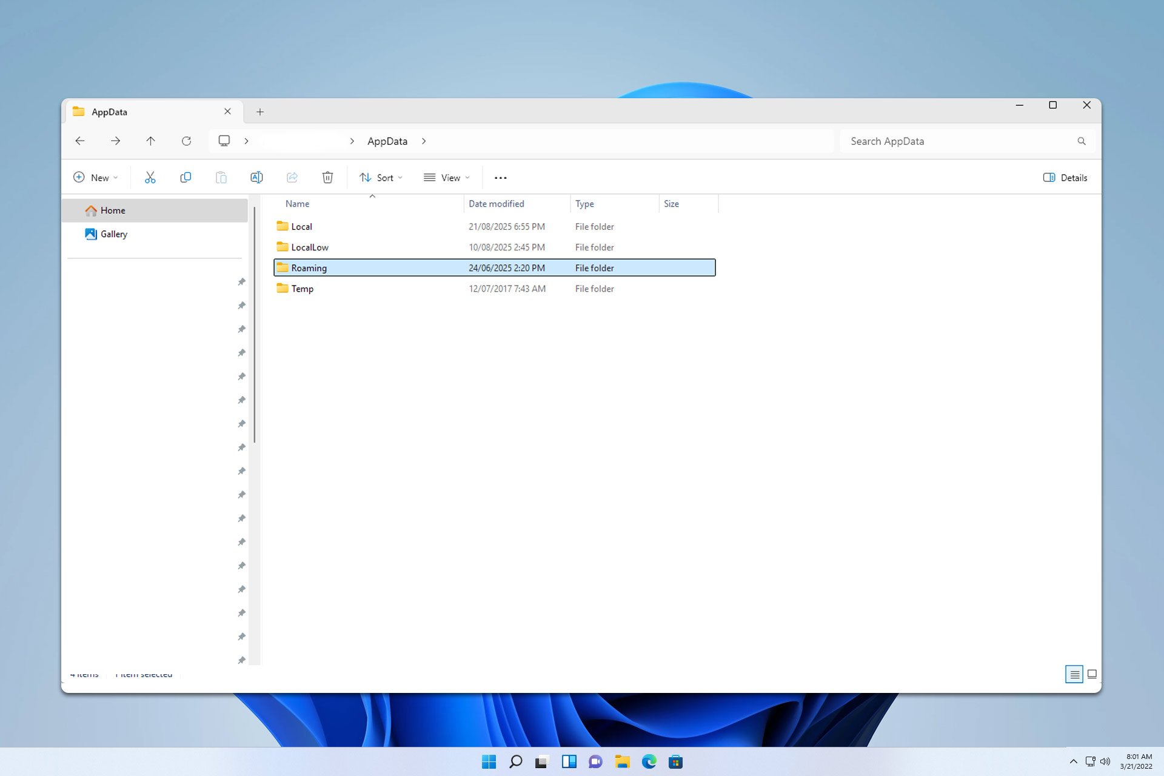Click the Refresh button

[x=186, y=141]
